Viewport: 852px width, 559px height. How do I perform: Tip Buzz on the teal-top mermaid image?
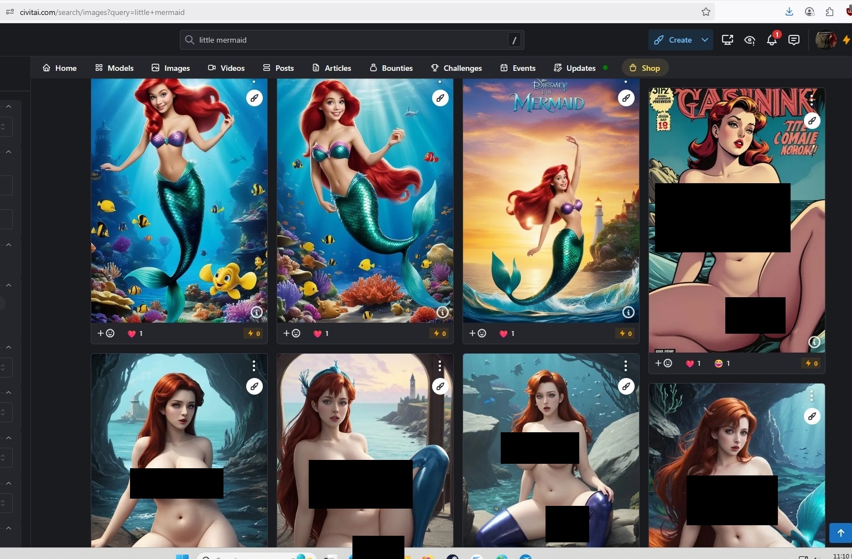tap(440, 333)
